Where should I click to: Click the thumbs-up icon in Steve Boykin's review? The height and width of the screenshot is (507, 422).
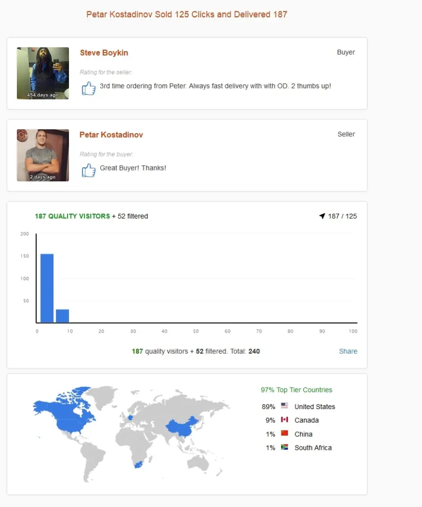89,88
